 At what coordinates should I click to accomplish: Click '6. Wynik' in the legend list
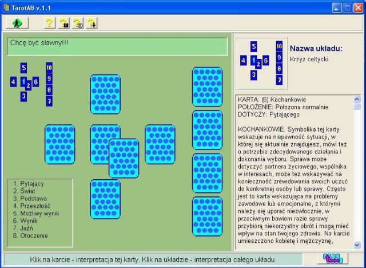pos(25,221)
